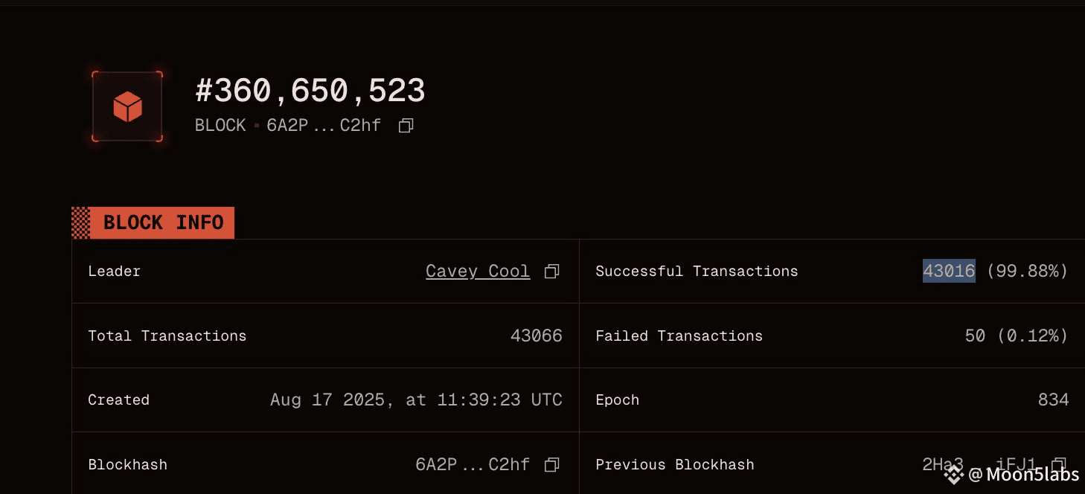1085x494 pixels.
Task: Click the block number #360,650,523 heading
Action: (x=310, y=91)
